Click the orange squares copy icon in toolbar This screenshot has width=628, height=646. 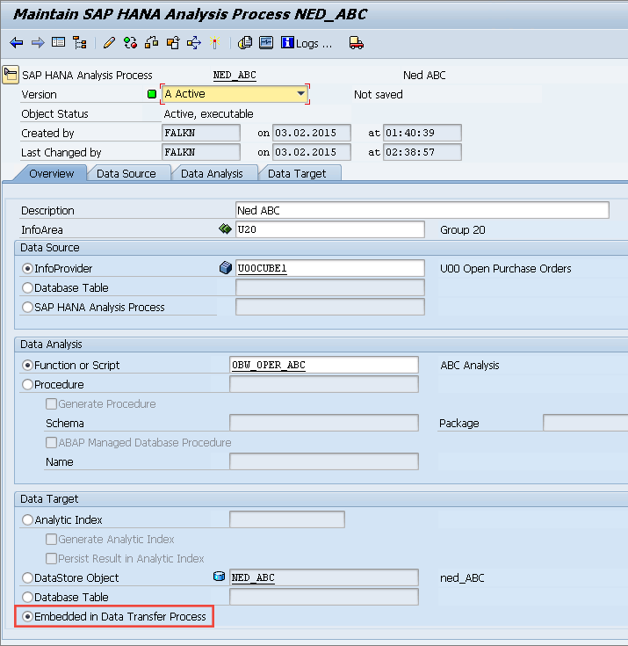click(x=173, y=43)
